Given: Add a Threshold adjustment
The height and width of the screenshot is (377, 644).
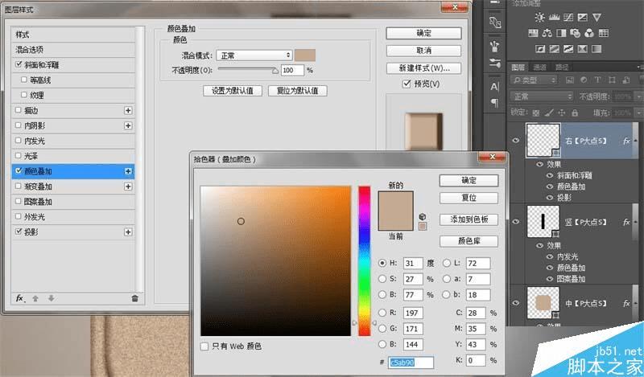Looking at the screenshot, I should point(568,49).
